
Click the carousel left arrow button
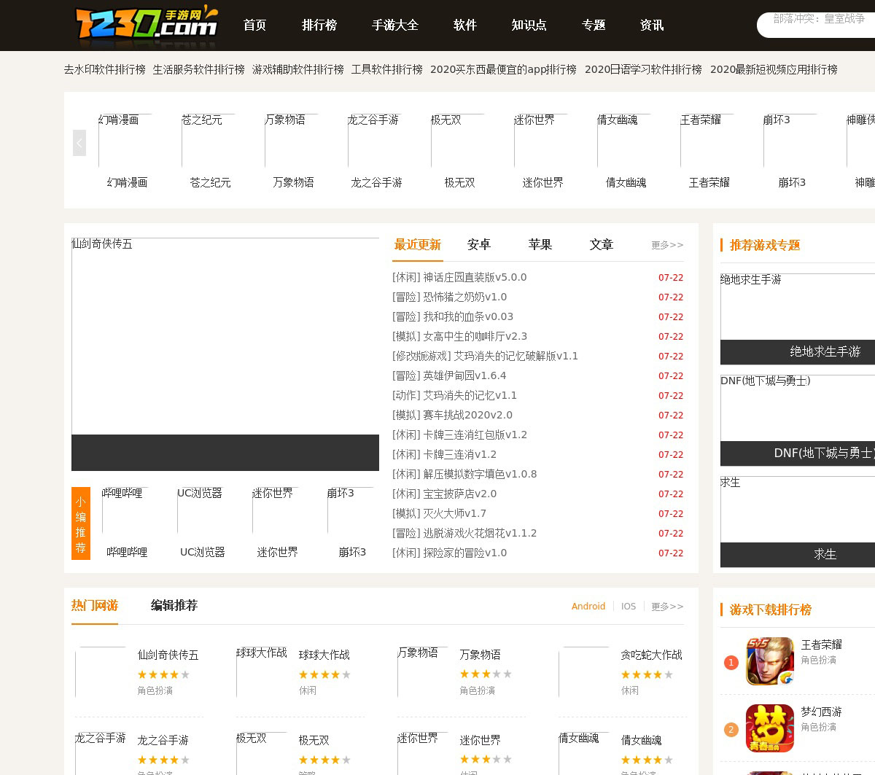[x=79, y=143]
